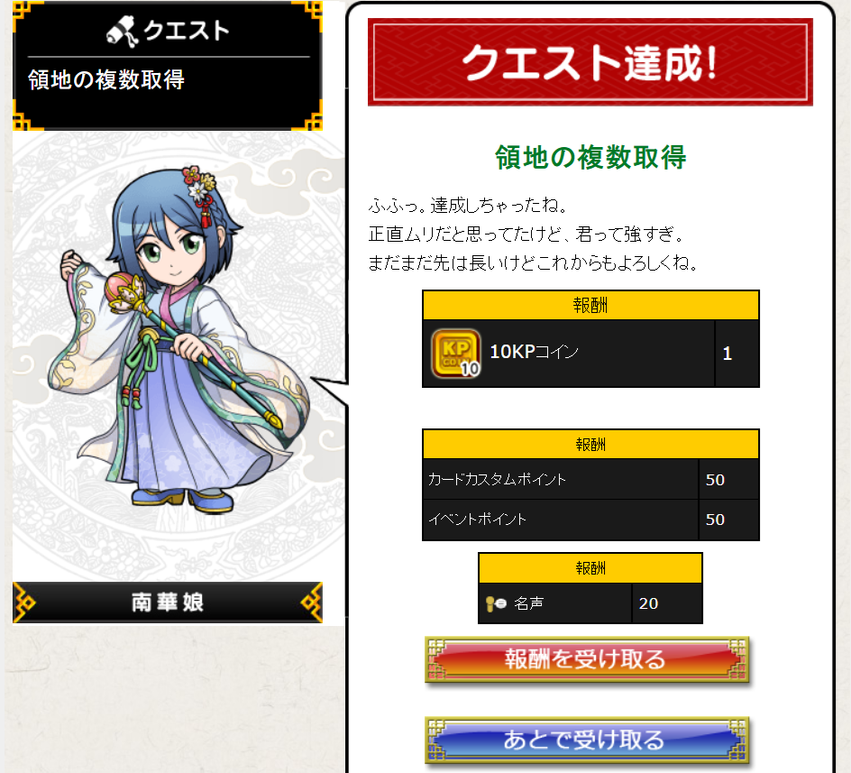Click the right gold ornament on the 南華娘 name plate

click(312, 603)
